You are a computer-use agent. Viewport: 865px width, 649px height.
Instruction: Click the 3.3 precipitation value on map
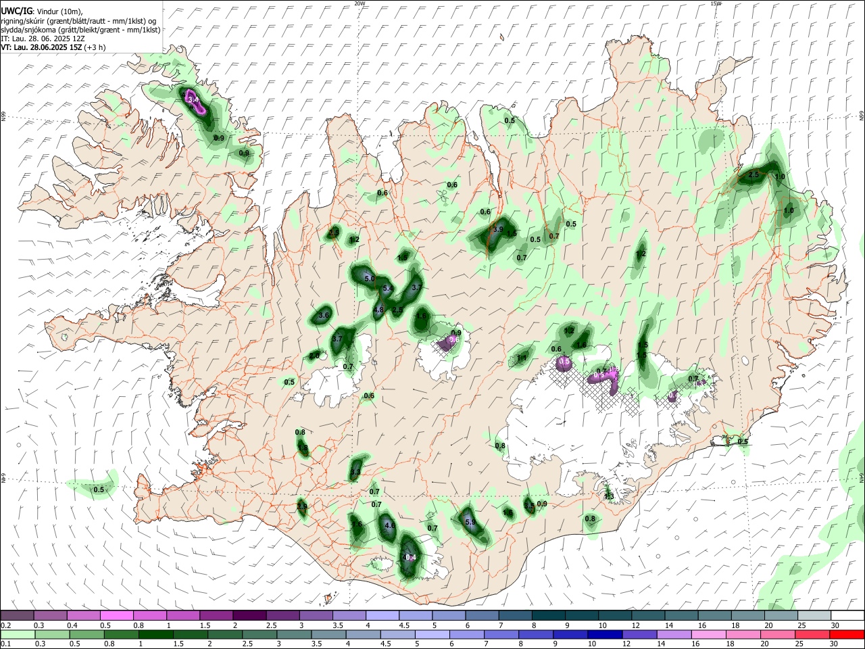pos(355,472)
